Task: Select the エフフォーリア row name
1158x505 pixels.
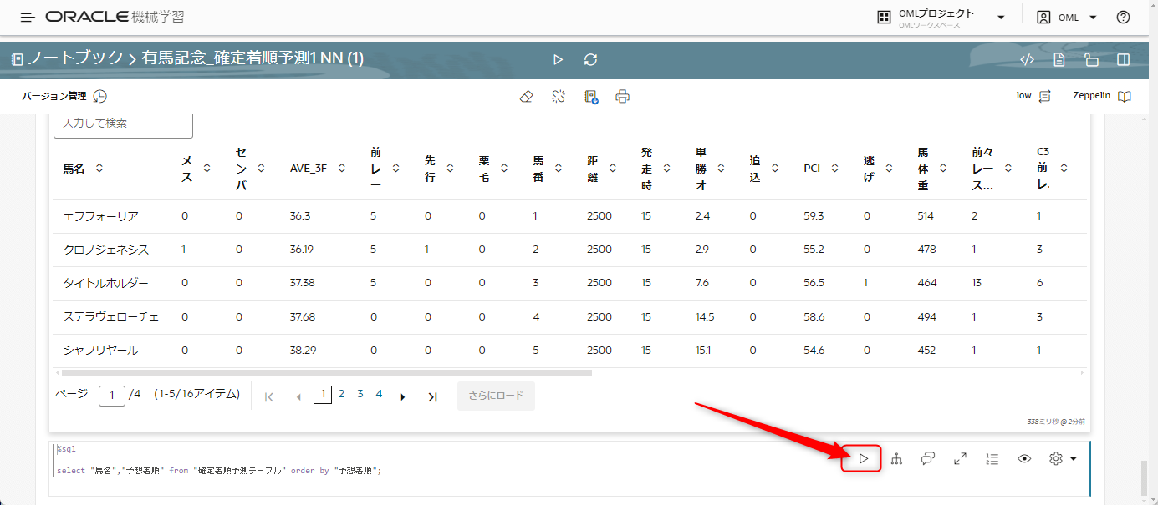Action: coord(100,216)
